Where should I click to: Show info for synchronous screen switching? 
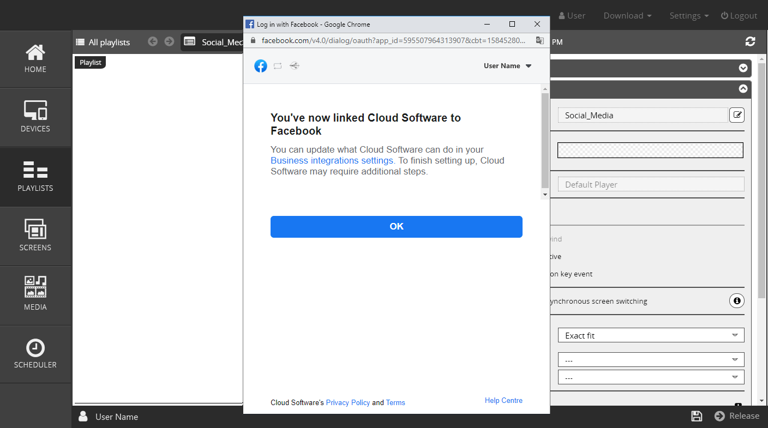pos(737,300)
